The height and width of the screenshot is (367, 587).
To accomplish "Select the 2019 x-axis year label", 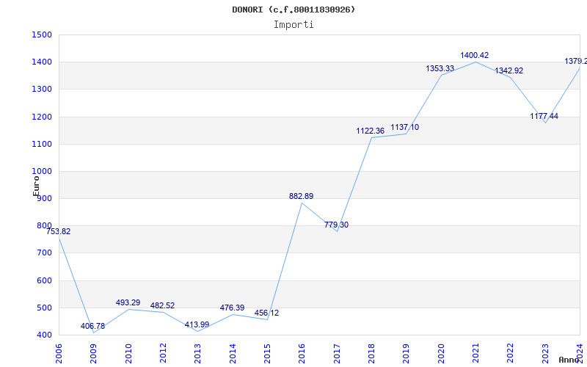I will 406,352.
